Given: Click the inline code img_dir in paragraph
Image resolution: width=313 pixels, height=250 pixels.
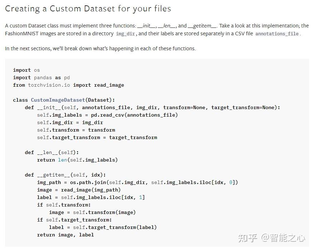Looking at the screenshot, I should point(125,34).
